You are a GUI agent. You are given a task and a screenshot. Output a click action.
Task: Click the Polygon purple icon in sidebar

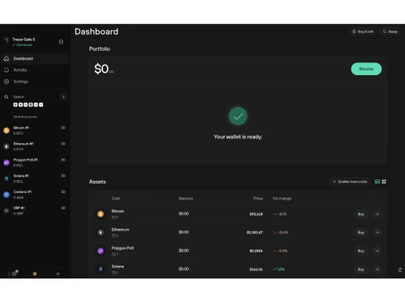pos(6,162)
